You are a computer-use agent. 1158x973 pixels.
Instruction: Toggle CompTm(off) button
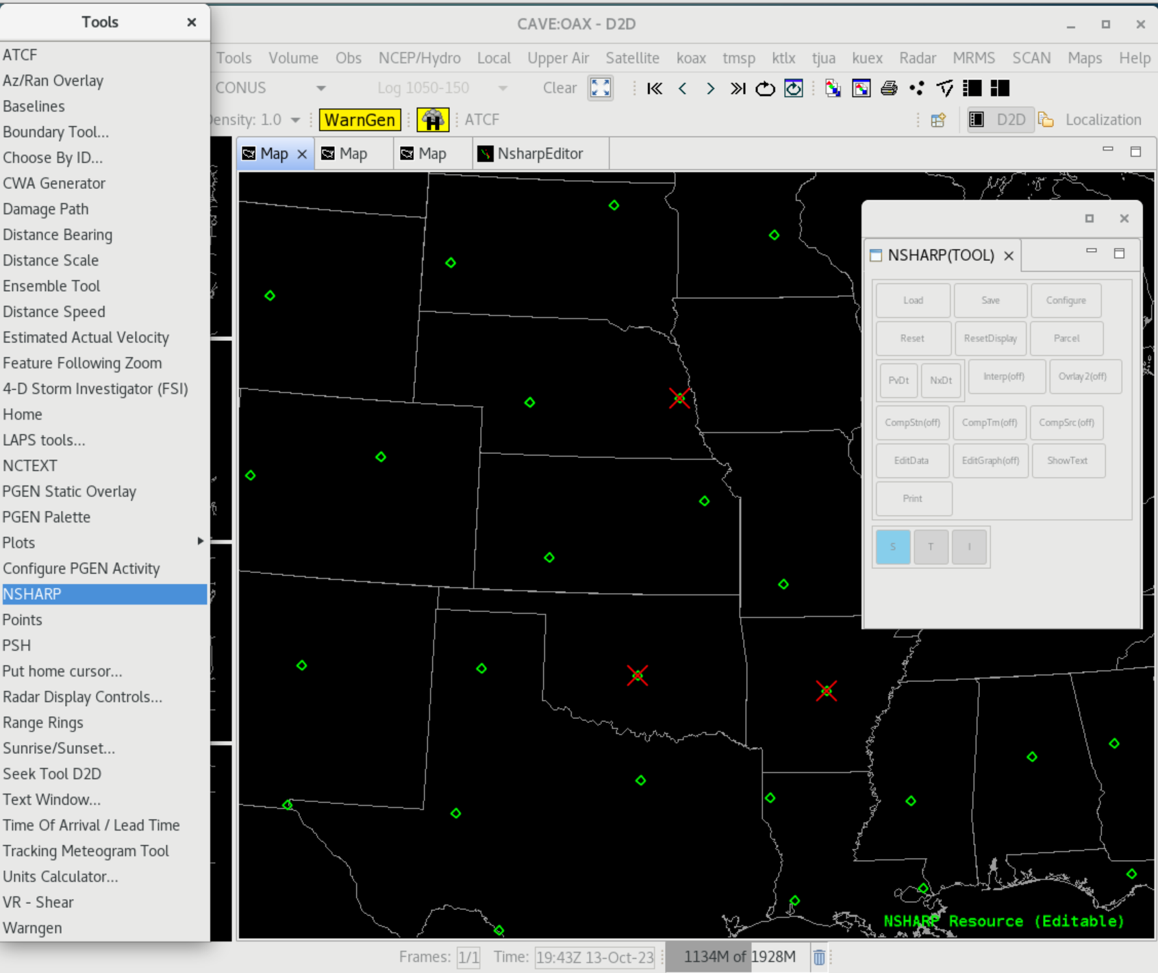[x=989, y=422]
